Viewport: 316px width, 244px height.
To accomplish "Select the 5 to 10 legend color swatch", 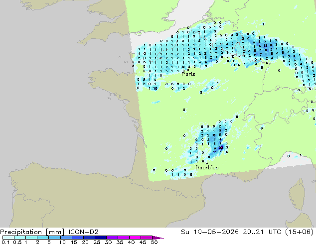I will click(x=54, y=238).
